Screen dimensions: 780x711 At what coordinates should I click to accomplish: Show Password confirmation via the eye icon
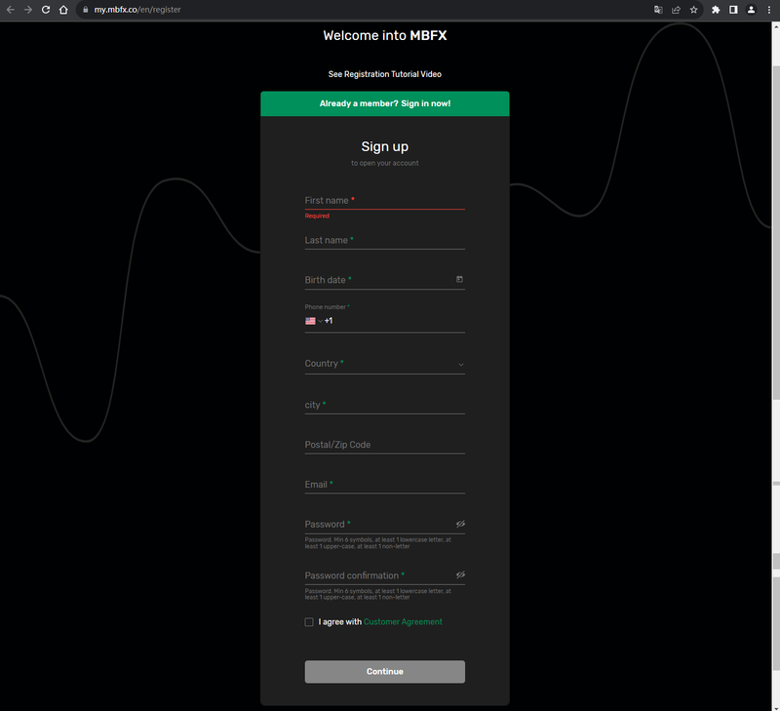pos(460,574)
